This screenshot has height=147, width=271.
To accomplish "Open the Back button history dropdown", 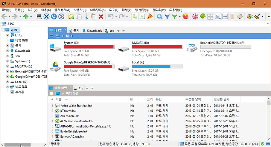I will 9,17.
